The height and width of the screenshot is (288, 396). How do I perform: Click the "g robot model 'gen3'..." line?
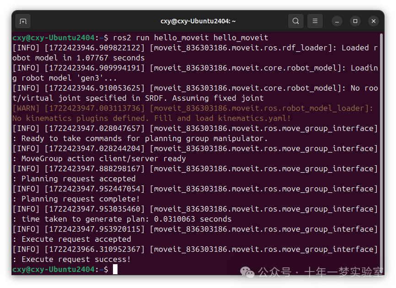pyautogui.click(x=64, y=78)
